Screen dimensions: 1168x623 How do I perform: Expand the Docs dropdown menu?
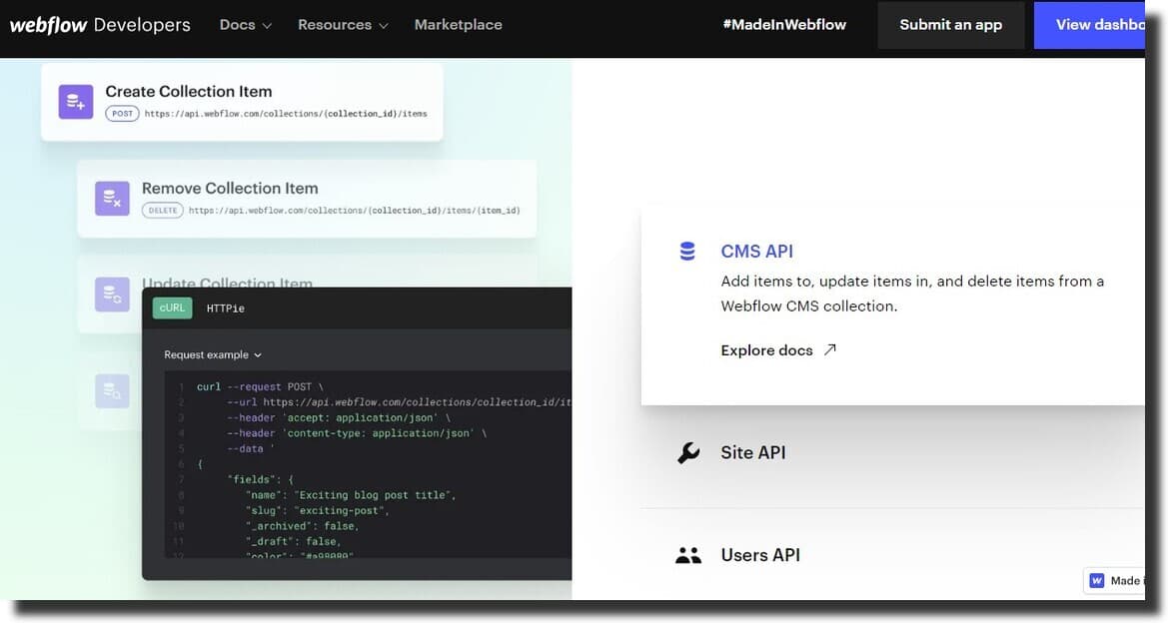245,25
